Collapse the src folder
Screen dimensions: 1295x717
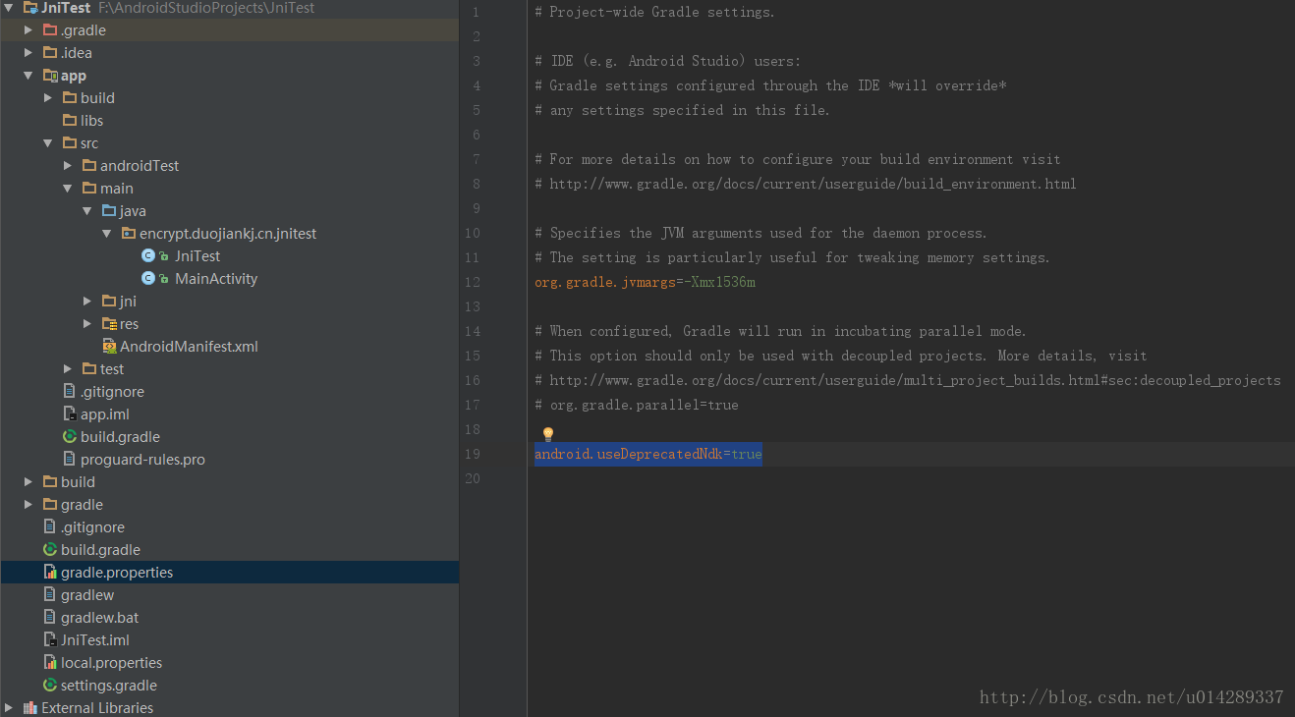48,143
